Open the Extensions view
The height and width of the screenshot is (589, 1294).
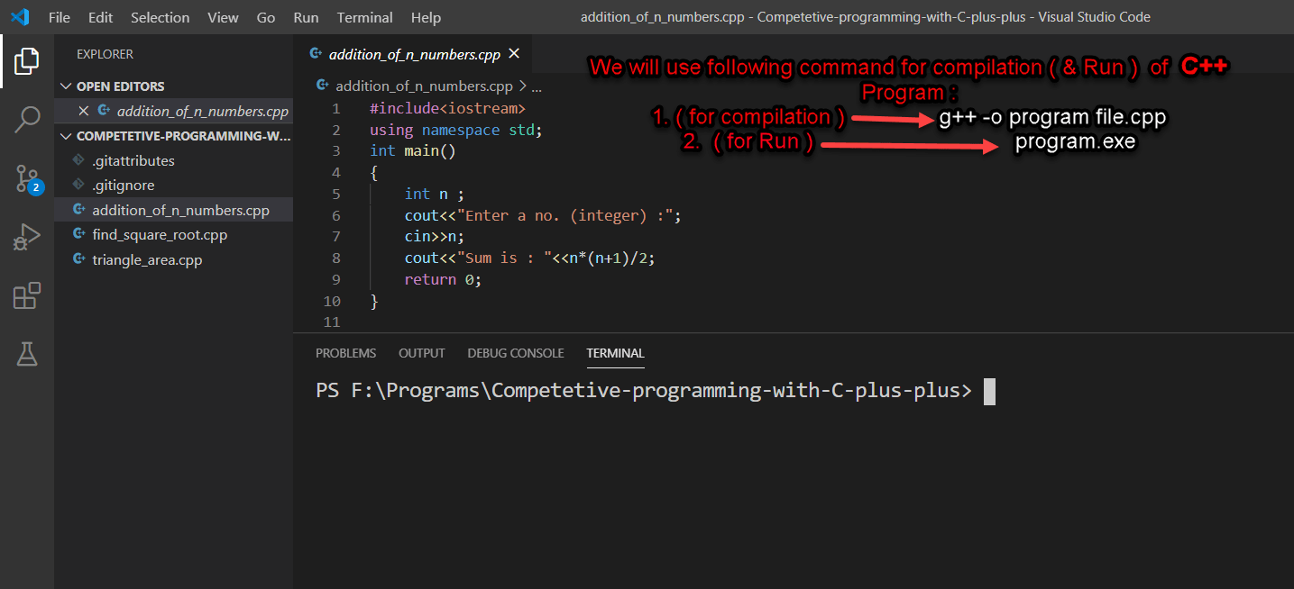[27, 295]
